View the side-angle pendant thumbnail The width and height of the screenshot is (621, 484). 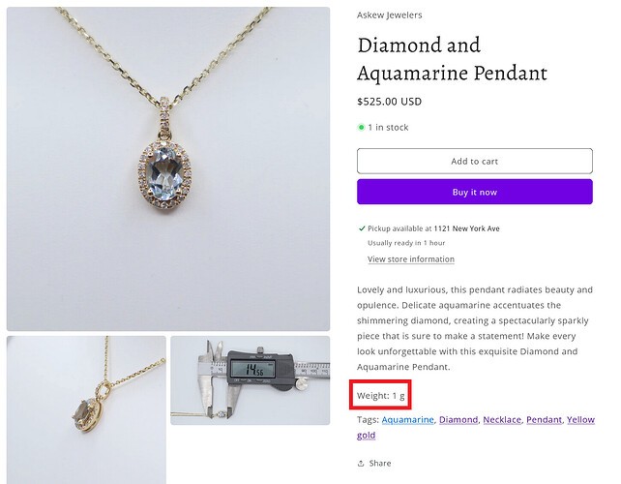tap(86, 407)
